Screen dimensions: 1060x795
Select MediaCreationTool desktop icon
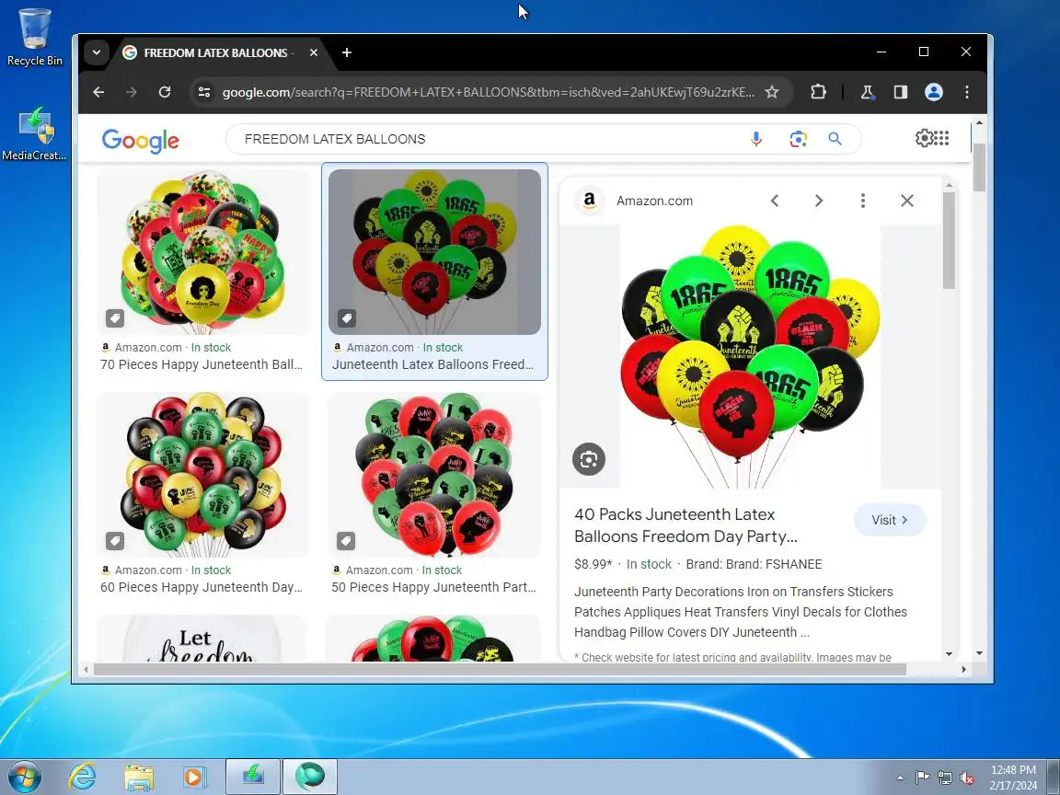point(34,133)
